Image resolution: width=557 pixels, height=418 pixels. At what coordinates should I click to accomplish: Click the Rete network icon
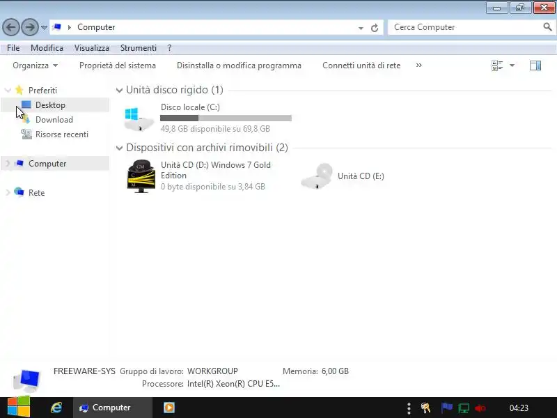[x=19, y=192]
